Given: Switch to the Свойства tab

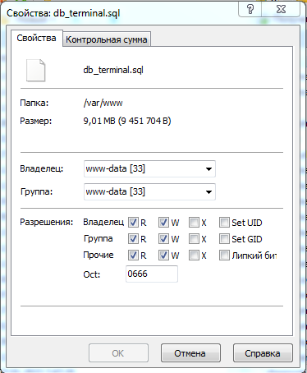Looking at the screenshot, I should (36, 38).
